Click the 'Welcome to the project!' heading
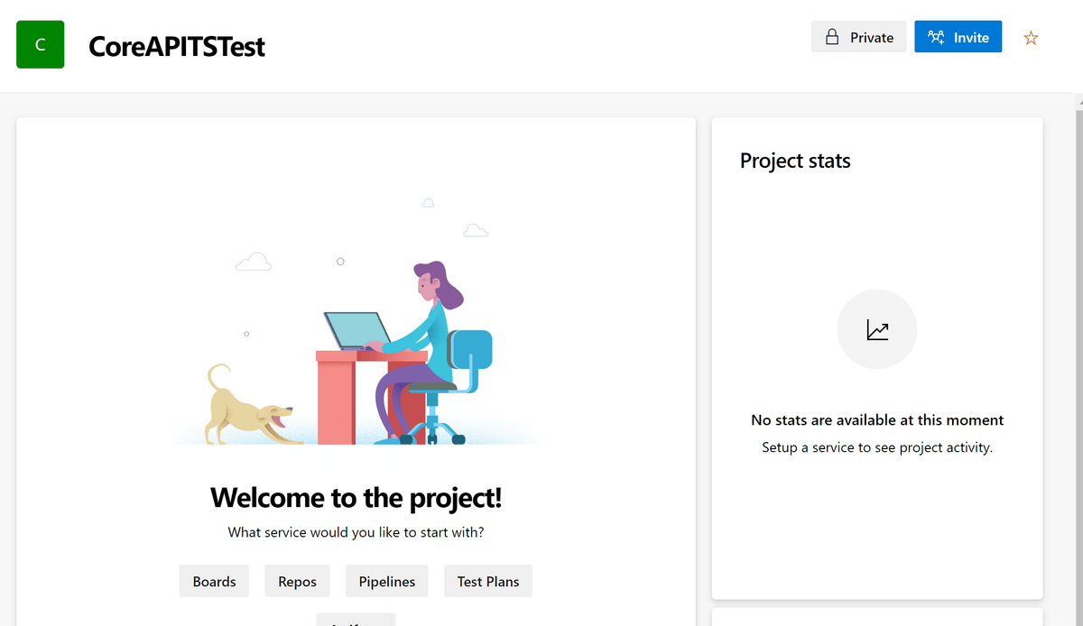 pos(356,497)
